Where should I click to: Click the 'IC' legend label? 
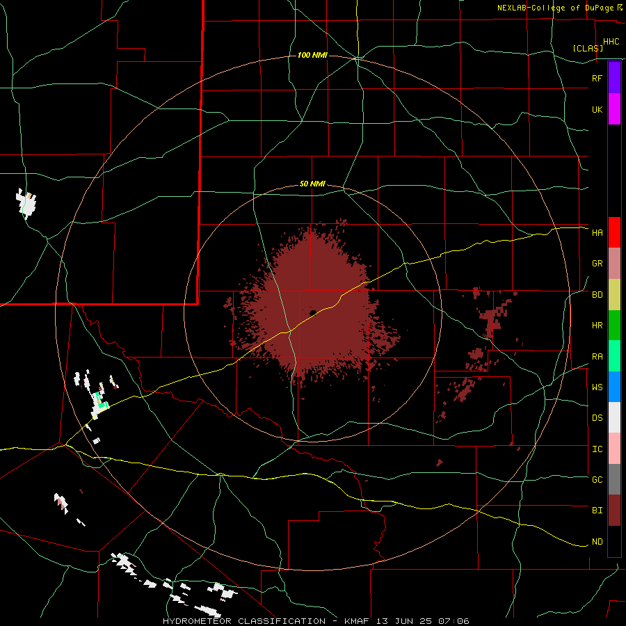pyautogui.click(x=597, y=449)
